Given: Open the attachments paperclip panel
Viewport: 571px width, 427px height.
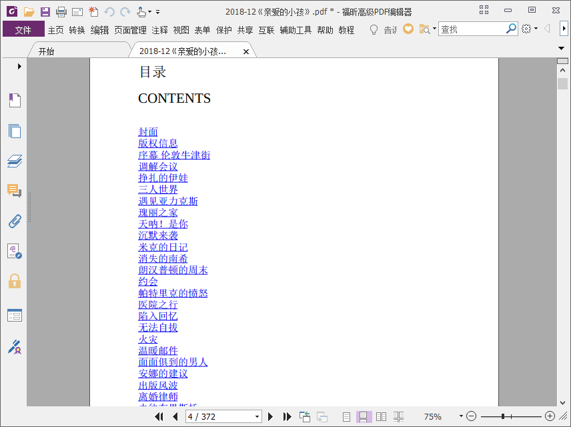Looking at the screenshot, I should pos(15,221).
